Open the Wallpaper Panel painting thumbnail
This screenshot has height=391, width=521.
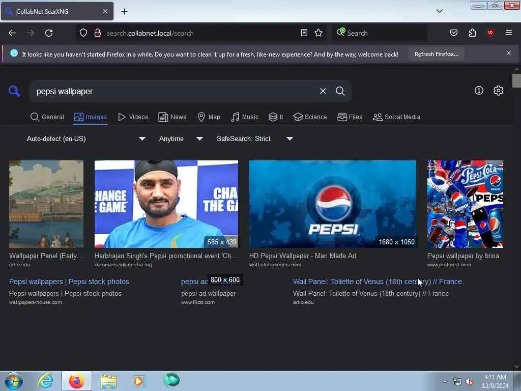[x=46, y=204]
